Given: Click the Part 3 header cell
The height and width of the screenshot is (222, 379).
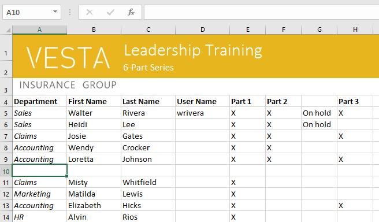Looking at the screenshot, I should 355,101.
